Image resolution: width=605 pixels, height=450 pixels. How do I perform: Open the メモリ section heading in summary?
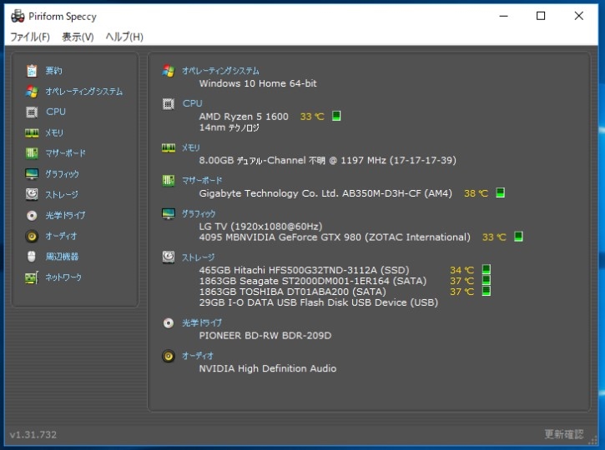(x=191, y=147)
